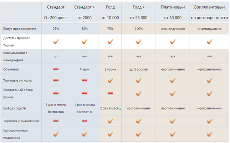Click the Голд checkmark in Торговые сигналы row
The height and width of the screenshot is (143, 230).
[110, 80]
